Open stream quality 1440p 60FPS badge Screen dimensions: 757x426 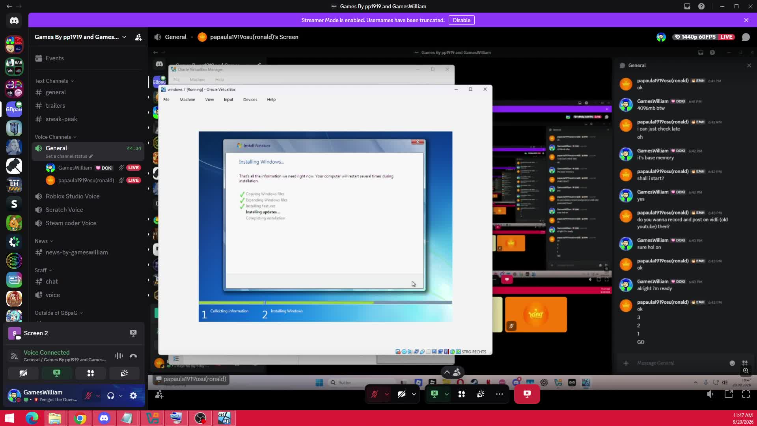coord(695,37)
